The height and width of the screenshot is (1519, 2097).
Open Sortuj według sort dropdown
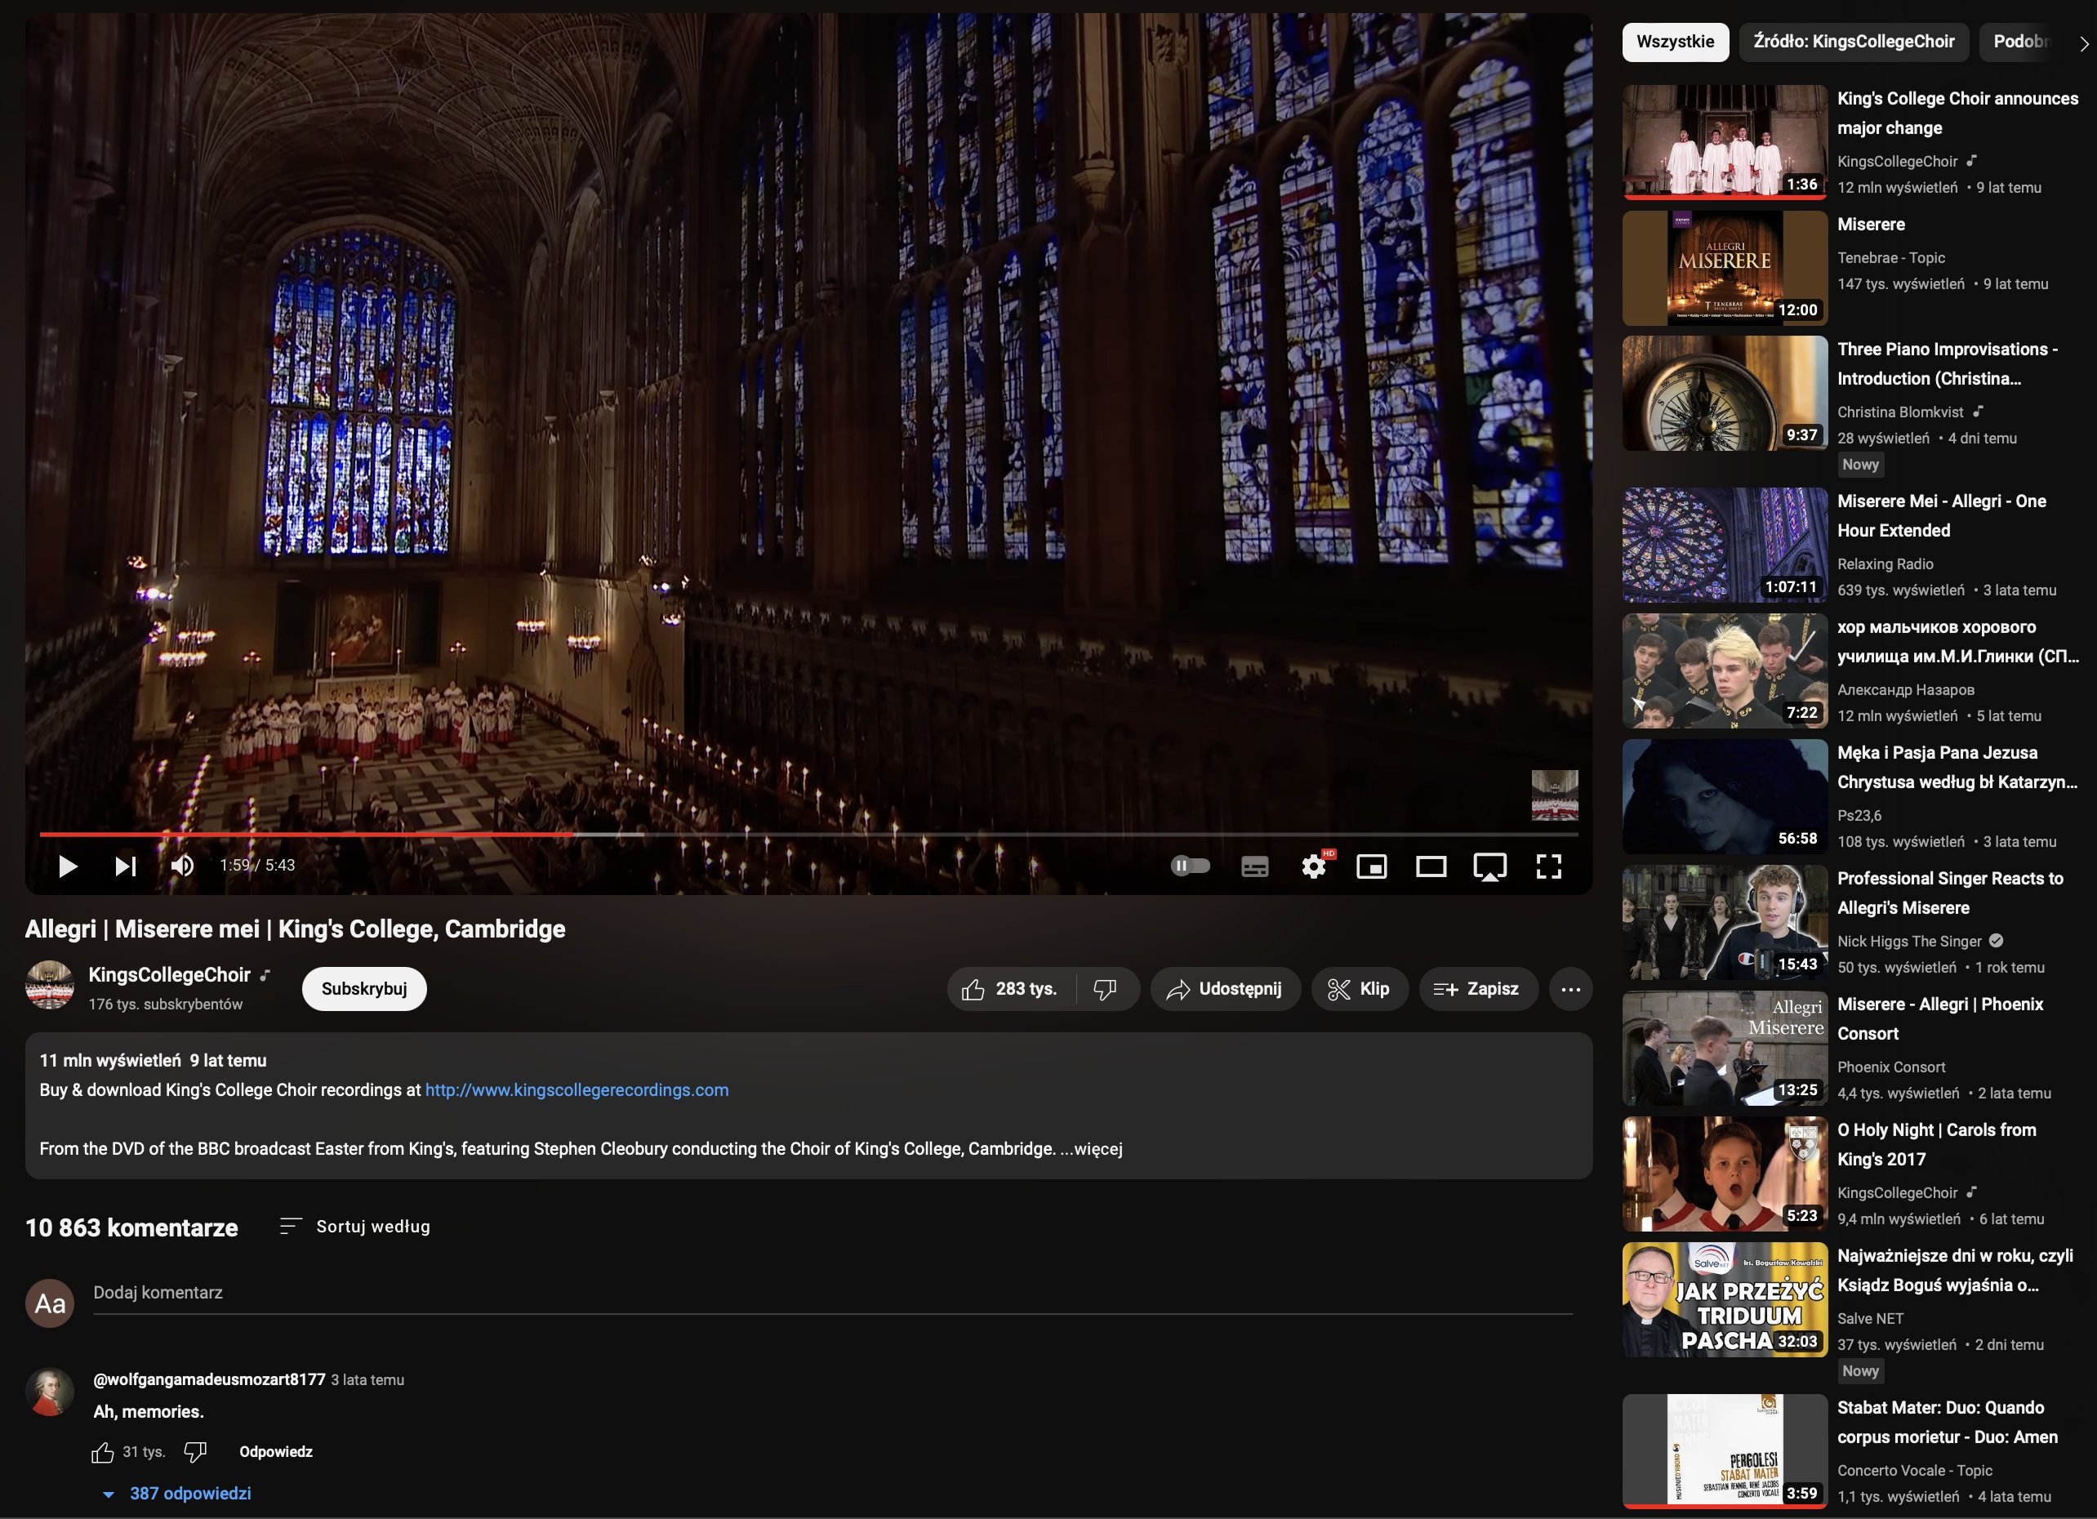[355, 1227]
